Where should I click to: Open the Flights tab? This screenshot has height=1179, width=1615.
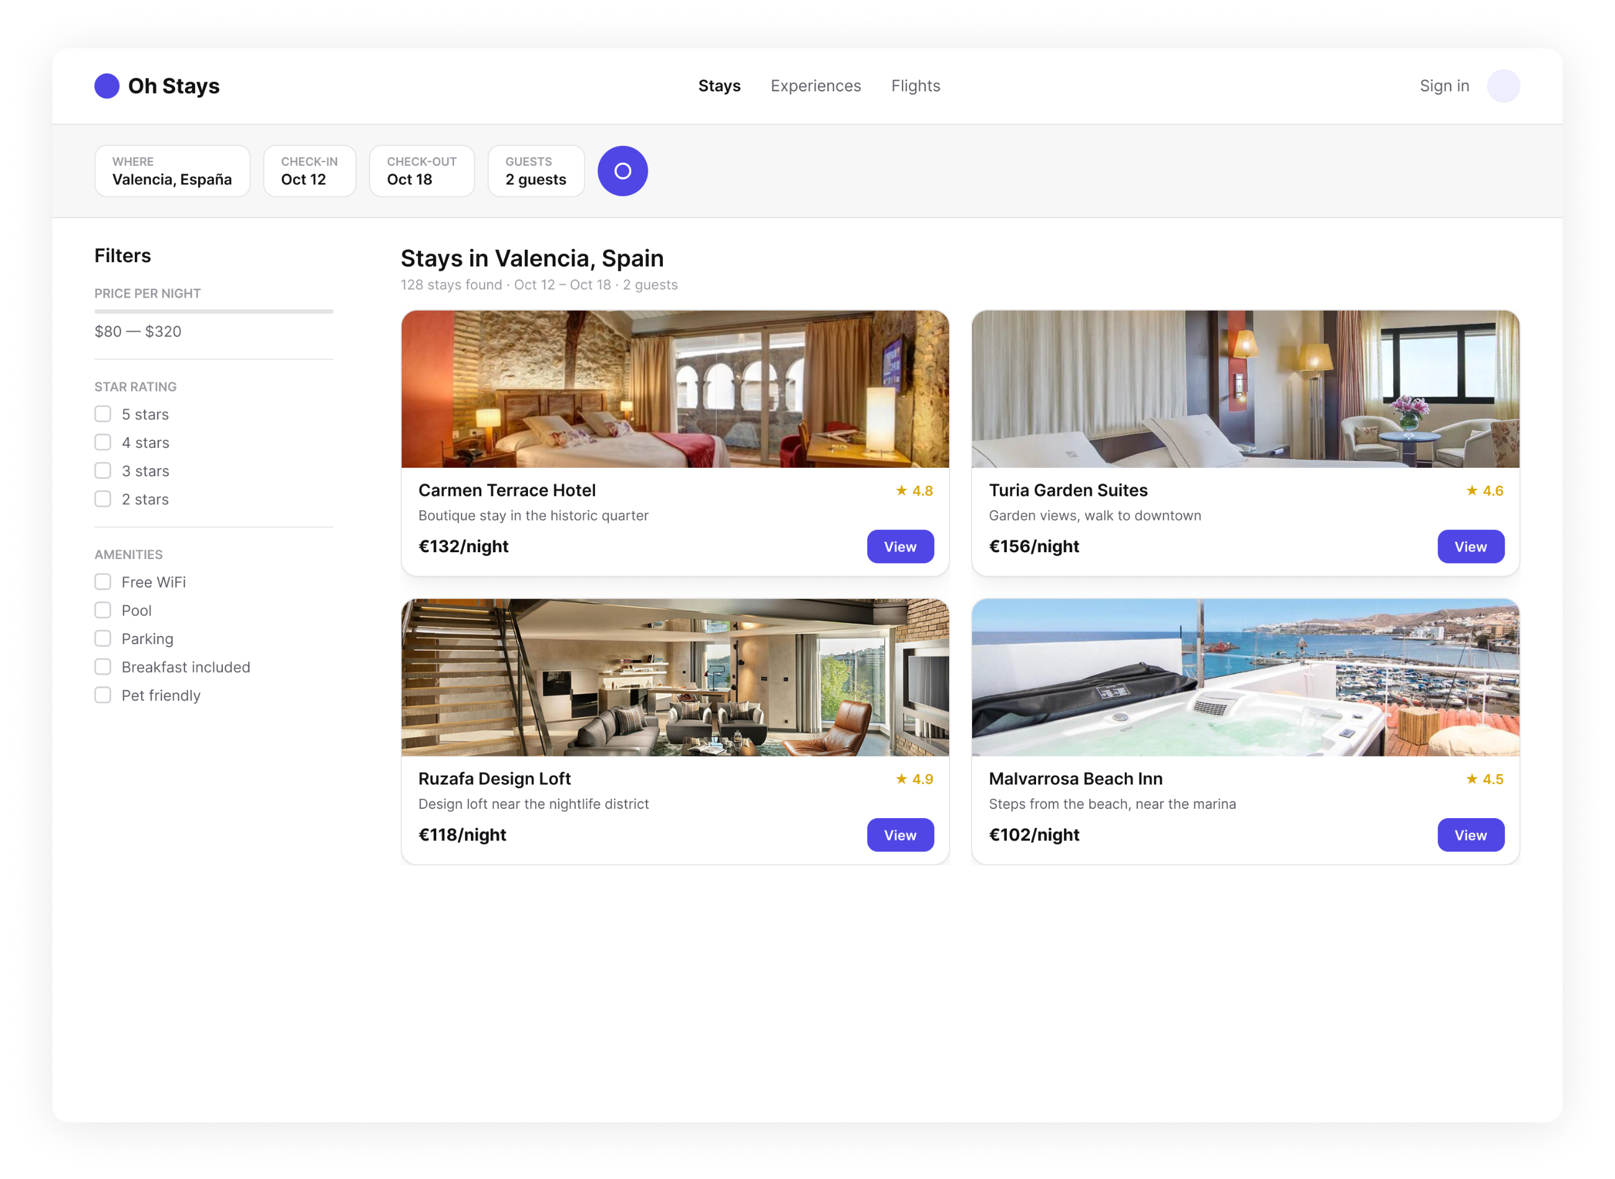coord(916,86)
